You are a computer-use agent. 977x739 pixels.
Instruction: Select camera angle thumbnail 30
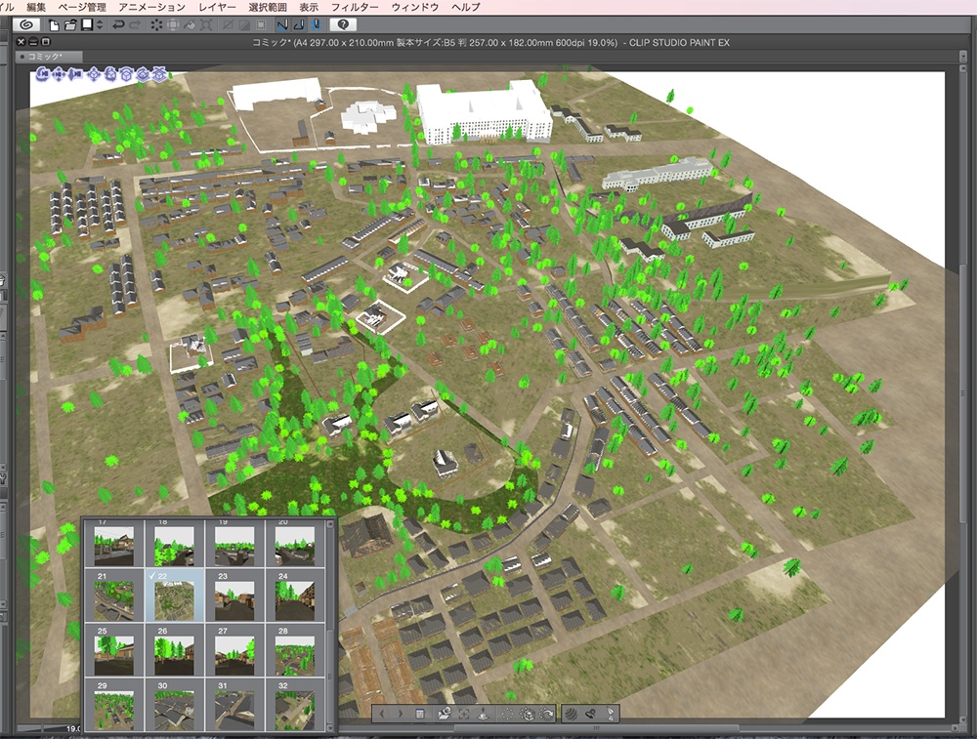[175, 705]
